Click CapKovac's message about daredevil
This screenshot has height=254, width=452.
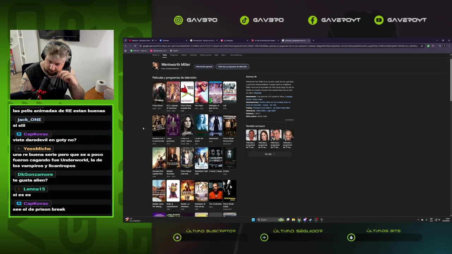(x=44, y=140)
